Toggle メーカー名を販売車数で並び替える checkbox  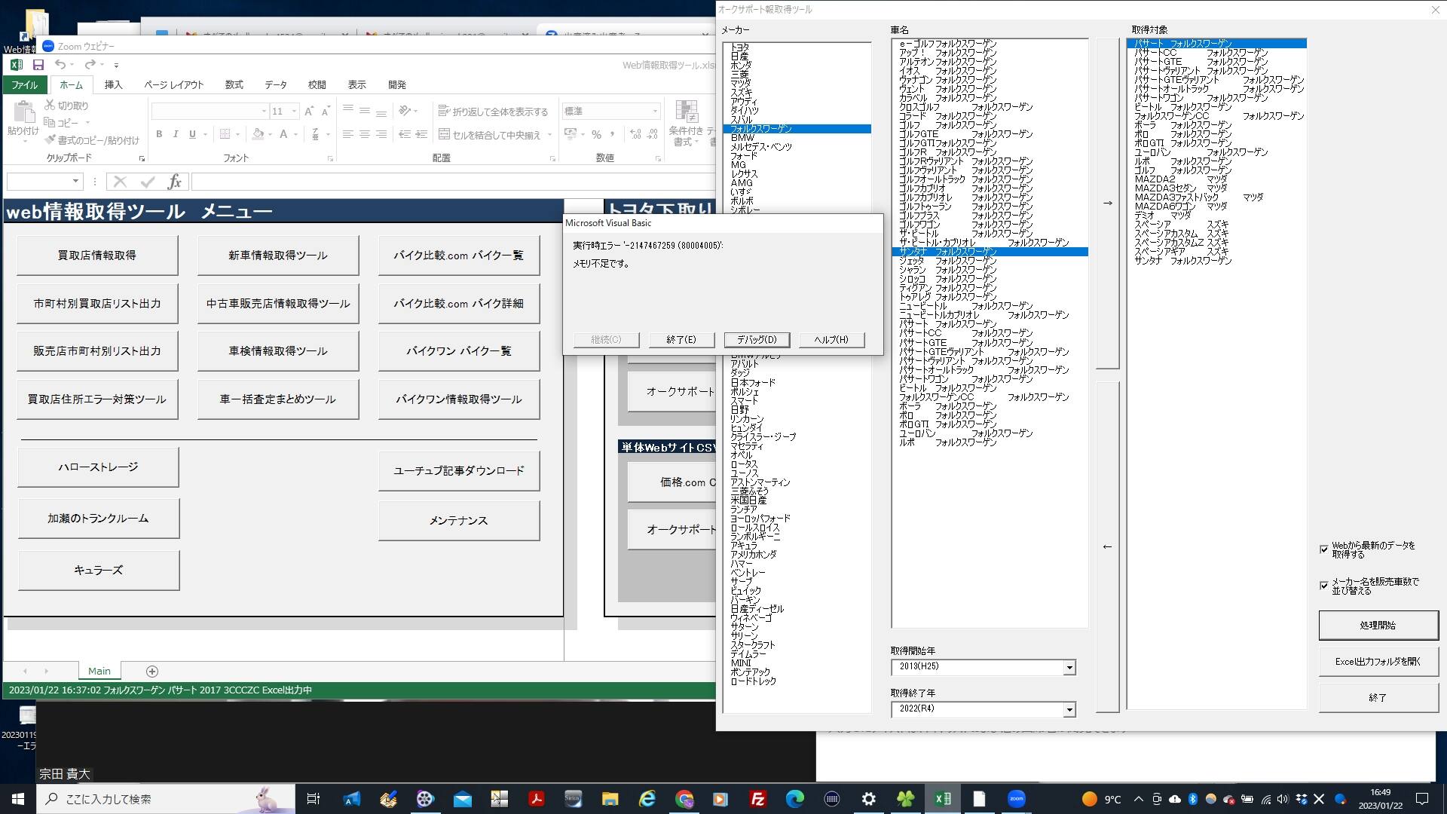coord(1324,586)
